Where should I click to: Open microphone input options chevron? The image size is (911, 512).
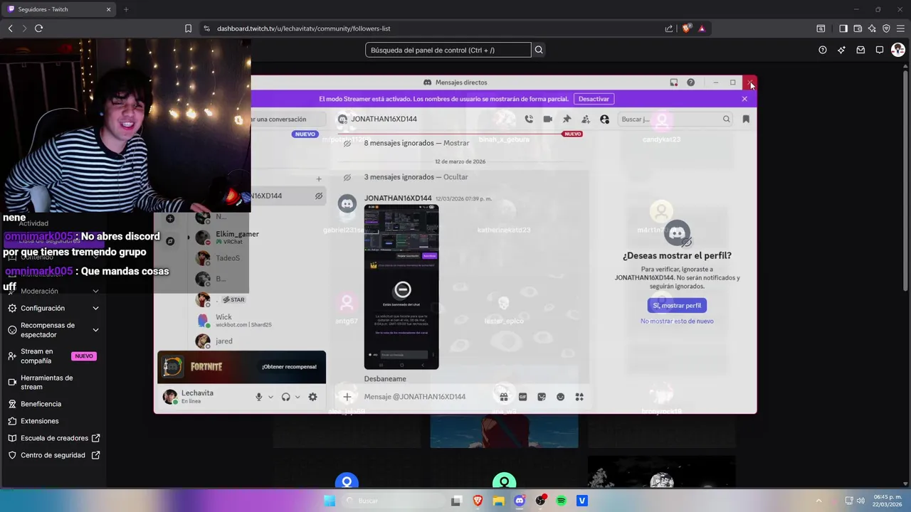[270, 397]
